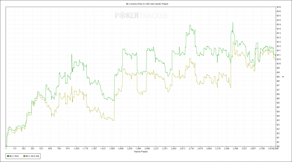292x162 pixels.
Task: Click the '1,045' x-axis tick label
Action: pos(76,148)
